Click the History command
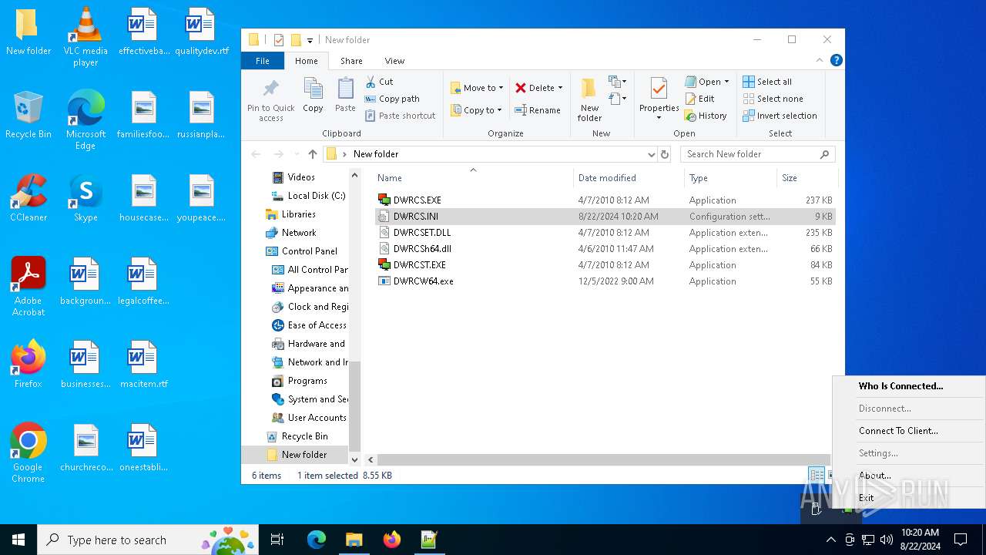Screen dimensions: 986x555 click(706, 116)
